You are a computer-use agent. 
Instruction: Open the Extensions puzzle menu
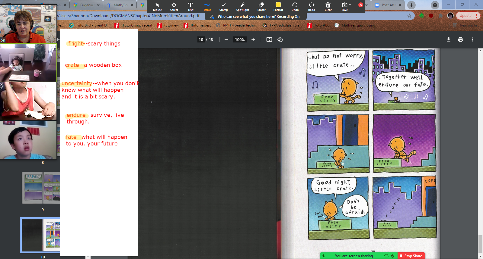pyautogui.click(x=441, y=16)
